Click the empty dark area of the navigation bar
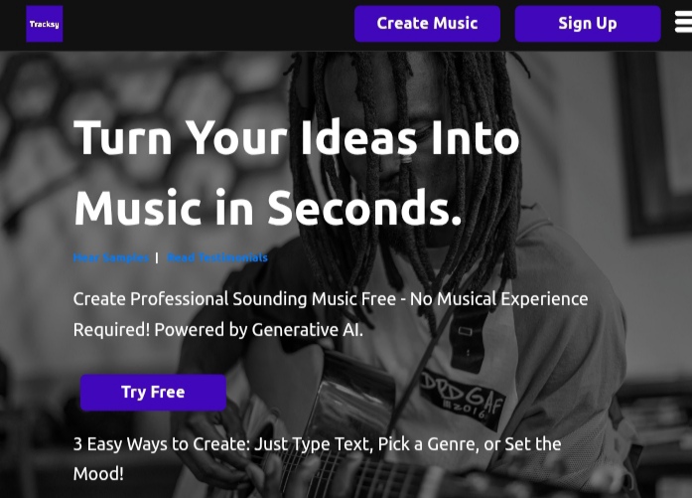Viewport: 692px width, 498px height. (x=208, y=24)
